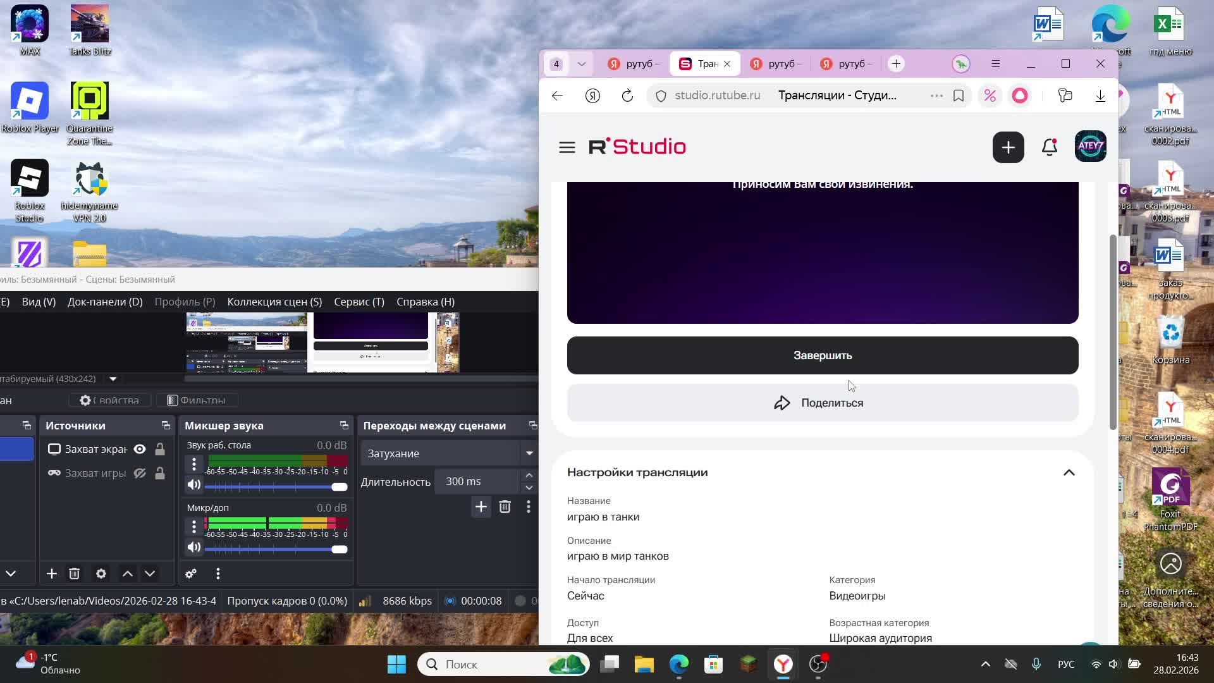The image size is (1214, 683).
Task: Hide the Захват экрана source via eye icon
Action: (x=140, y=449)
